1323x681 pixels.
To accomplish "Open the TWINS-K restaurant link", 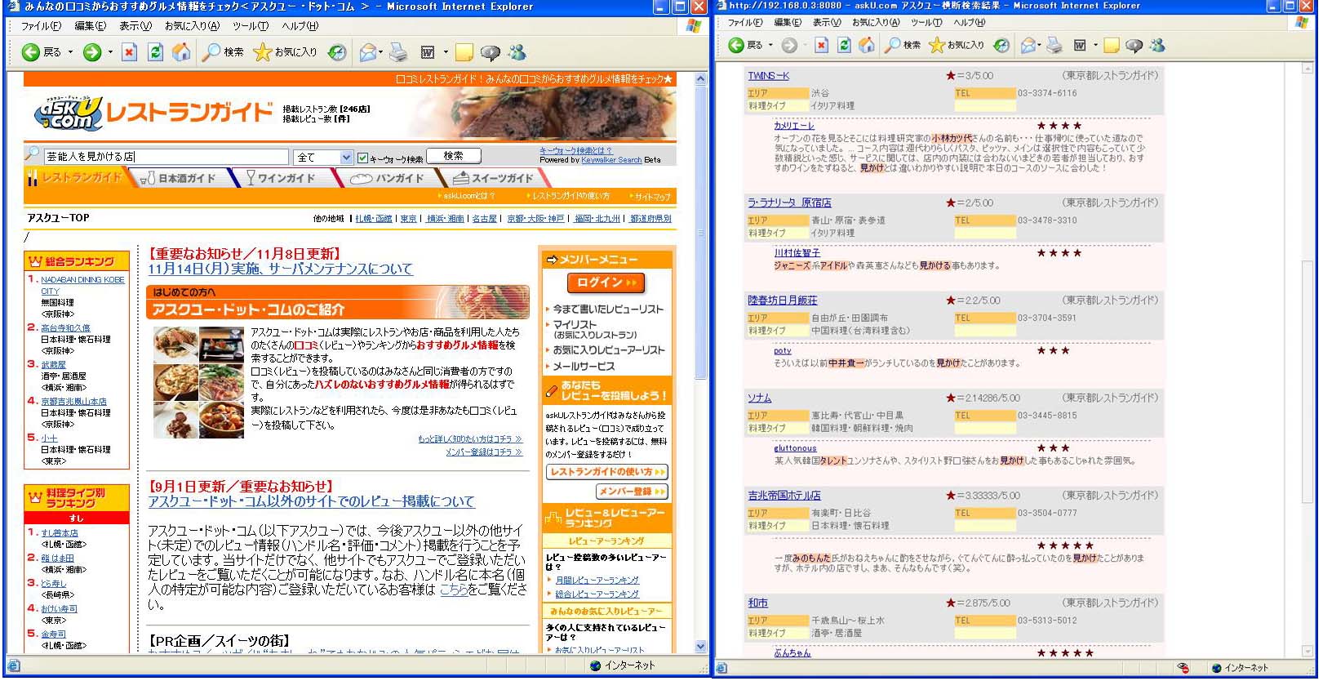I will tap(768, 76).
